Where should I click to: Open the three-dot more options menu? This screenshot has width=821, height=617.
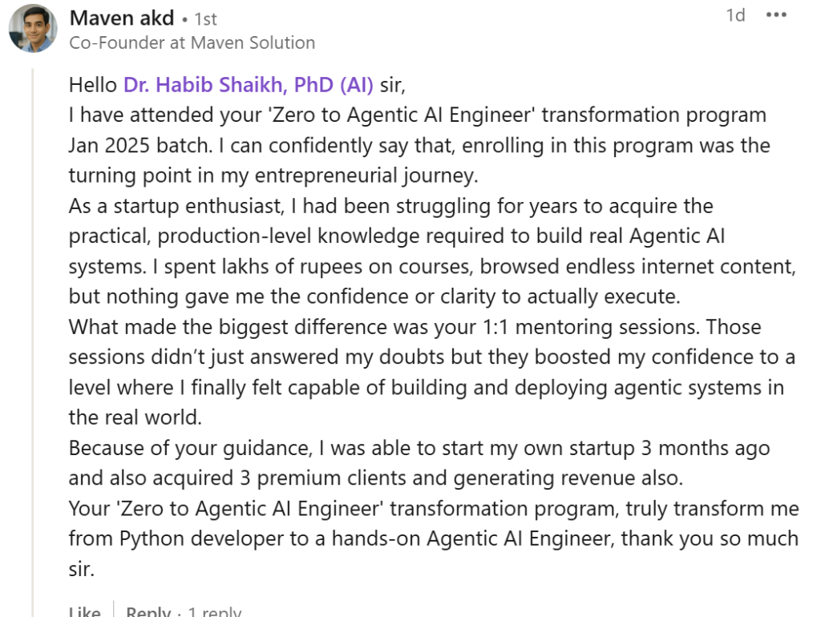point(776,16)
